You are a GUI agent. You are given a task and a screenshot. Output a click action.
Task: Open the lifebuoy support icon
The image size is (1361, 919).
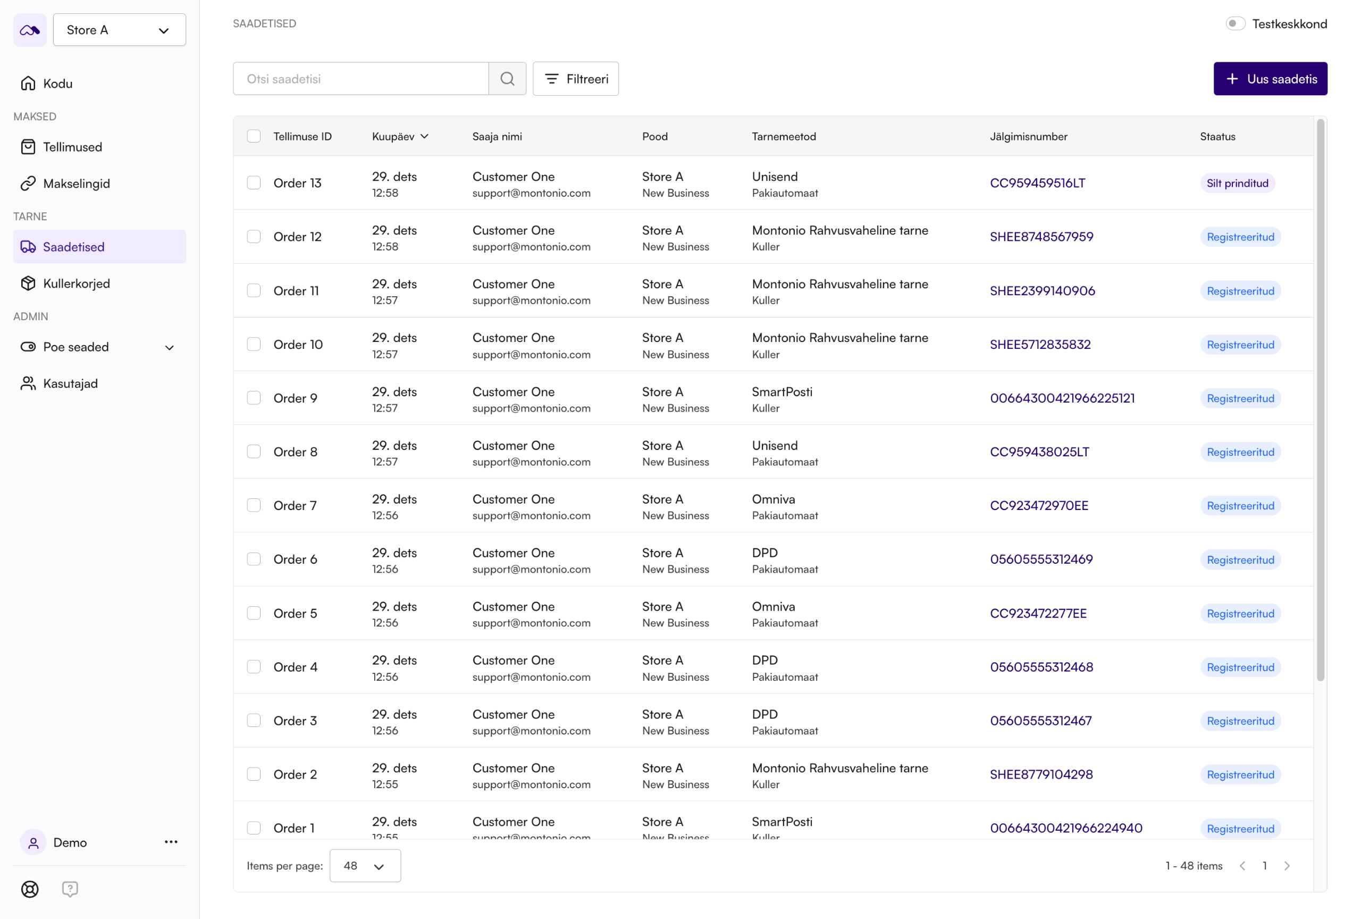30,889
